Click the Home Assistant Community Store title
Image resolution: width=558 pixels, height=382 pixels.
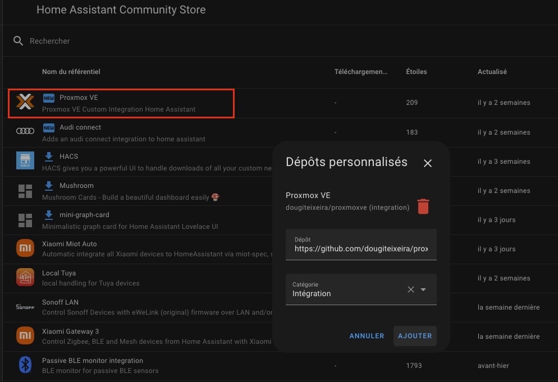121,10
